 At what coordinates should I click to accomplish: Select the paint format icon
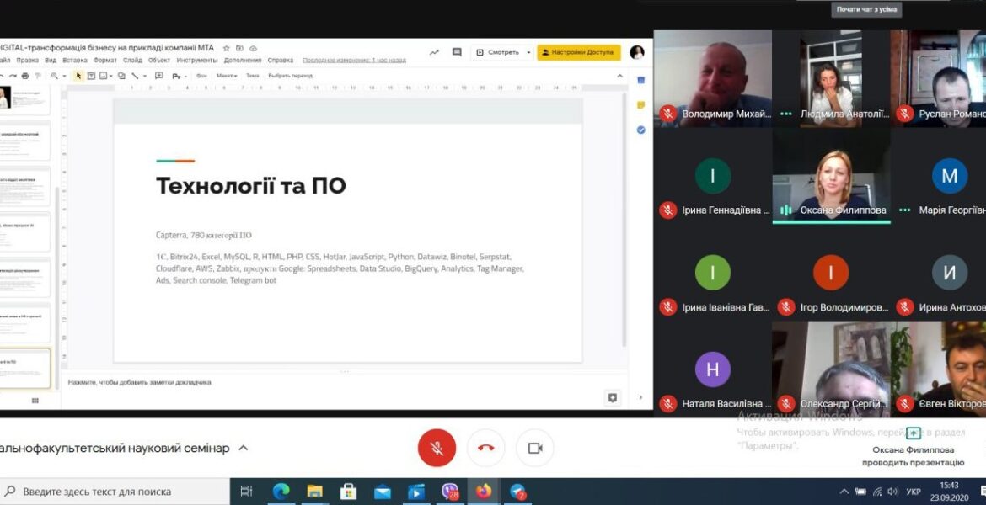coord(38,76)
